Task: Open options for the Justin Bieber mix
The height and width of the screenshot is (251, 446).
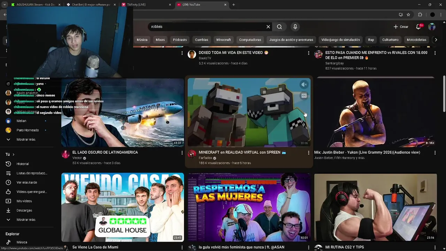Action: (435, 153)
